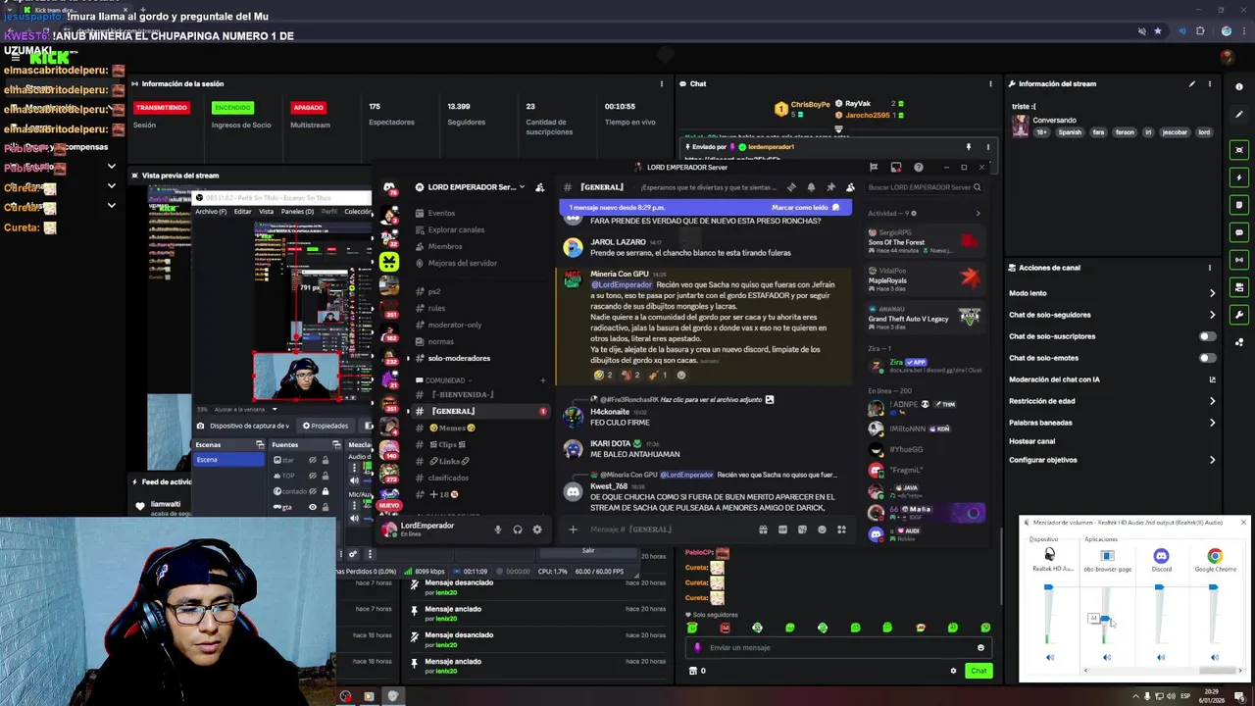Open emote picker in Kick chat input
This screenshot has height=706, width=1255.
click(x=980, y=647)
